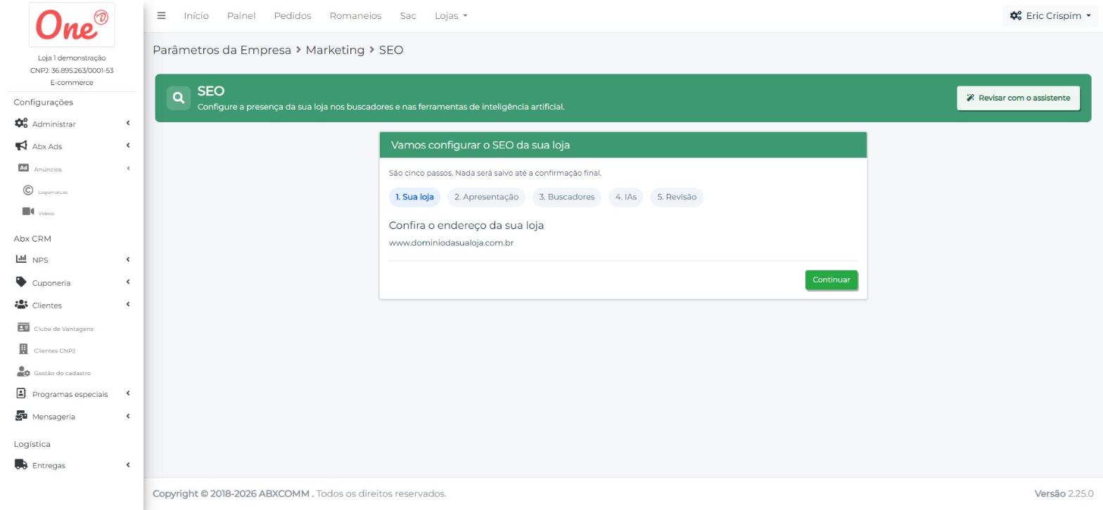Click the Logomarcas copyright icon
Image resolution: width=1103 pixels, height=510 pixels.
coord(28,190)
